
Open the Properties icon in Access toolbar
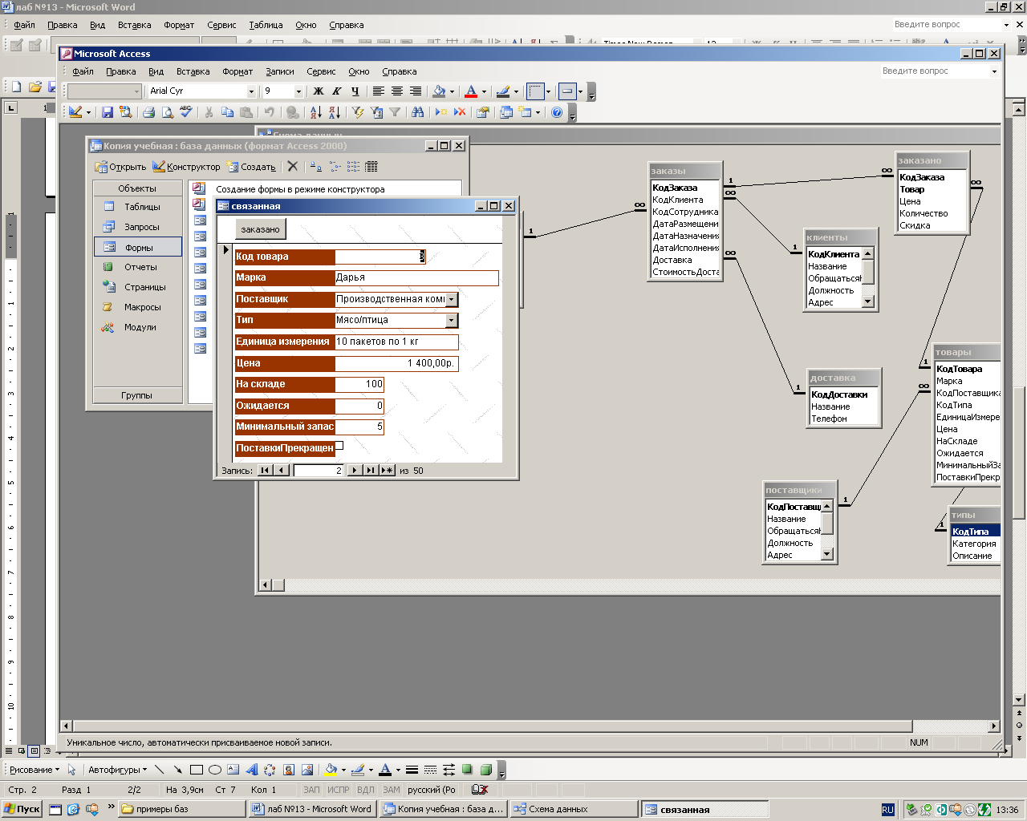[x=482, y=112]
